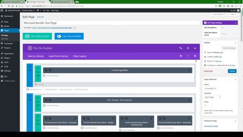
Task: Collapse the Divi Page Settings panel
Action: (235, 23)
